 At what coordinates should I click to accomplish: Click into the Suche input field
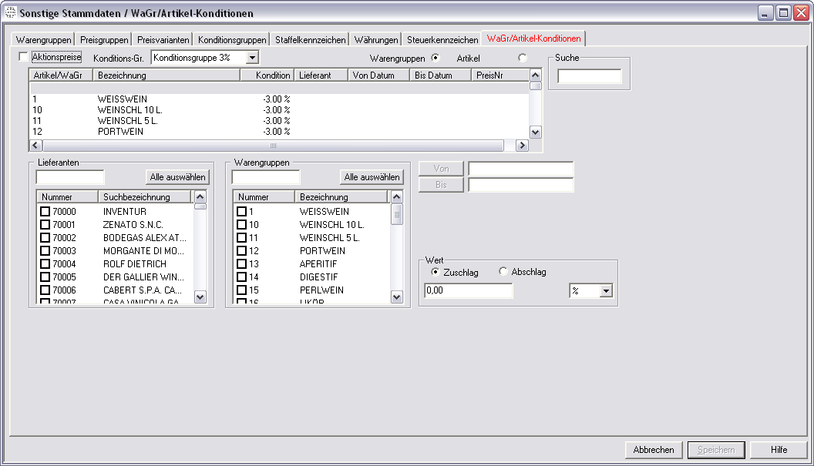tap(589, 76)
